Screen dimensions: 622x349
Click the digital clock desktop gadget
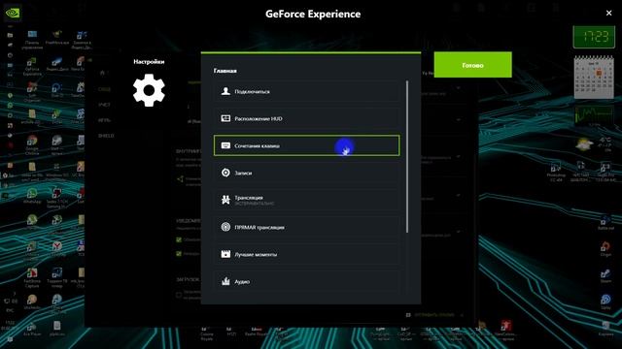coord(594,37)
